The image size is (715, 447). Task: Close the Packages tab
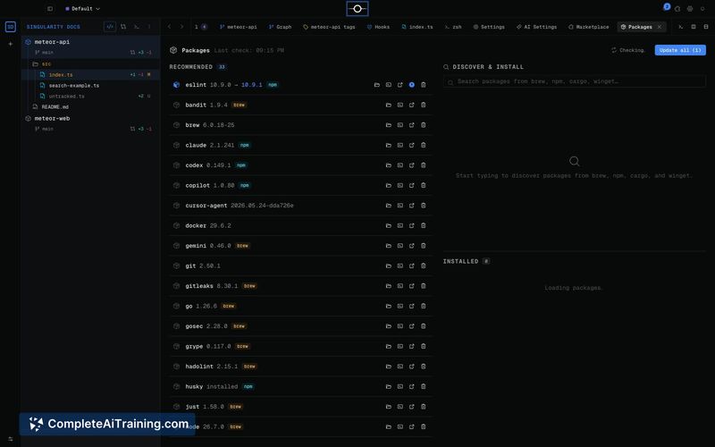click(x=660, y=27)
